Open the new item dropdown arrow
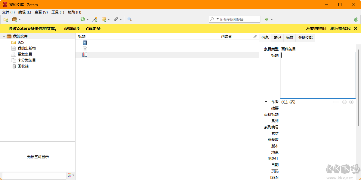This screenshot has height=180, width=361. point(87,19)
